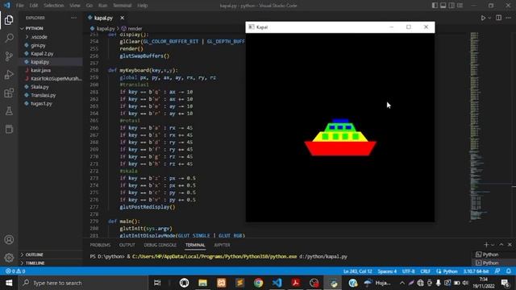
Task: Split the editor right
Action: coord(498,18)
